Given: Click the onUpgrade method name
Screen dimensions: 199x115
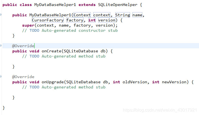Looking at the screenshot, I should point(53,82).
